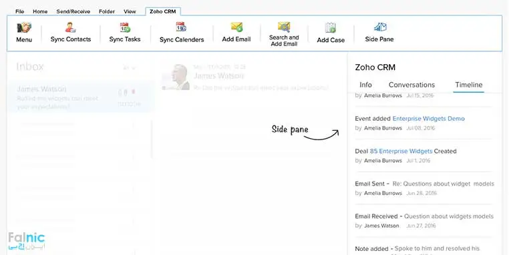The height and width of the screenshot is (255, 509).
Task: Click the Sync Calenders icon
Action: tap(181, 27)
